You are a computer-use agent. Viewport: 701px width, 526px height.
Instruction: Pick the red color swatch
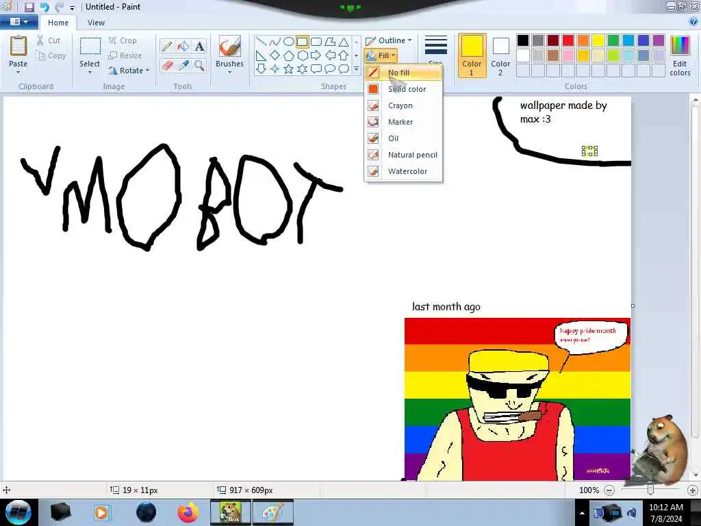pos(568,40)
